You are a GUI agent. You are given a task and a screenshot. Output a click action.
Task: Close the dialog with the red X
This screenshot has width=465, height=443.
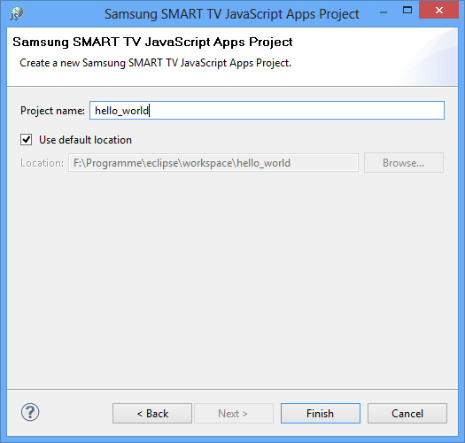point(439,10)
